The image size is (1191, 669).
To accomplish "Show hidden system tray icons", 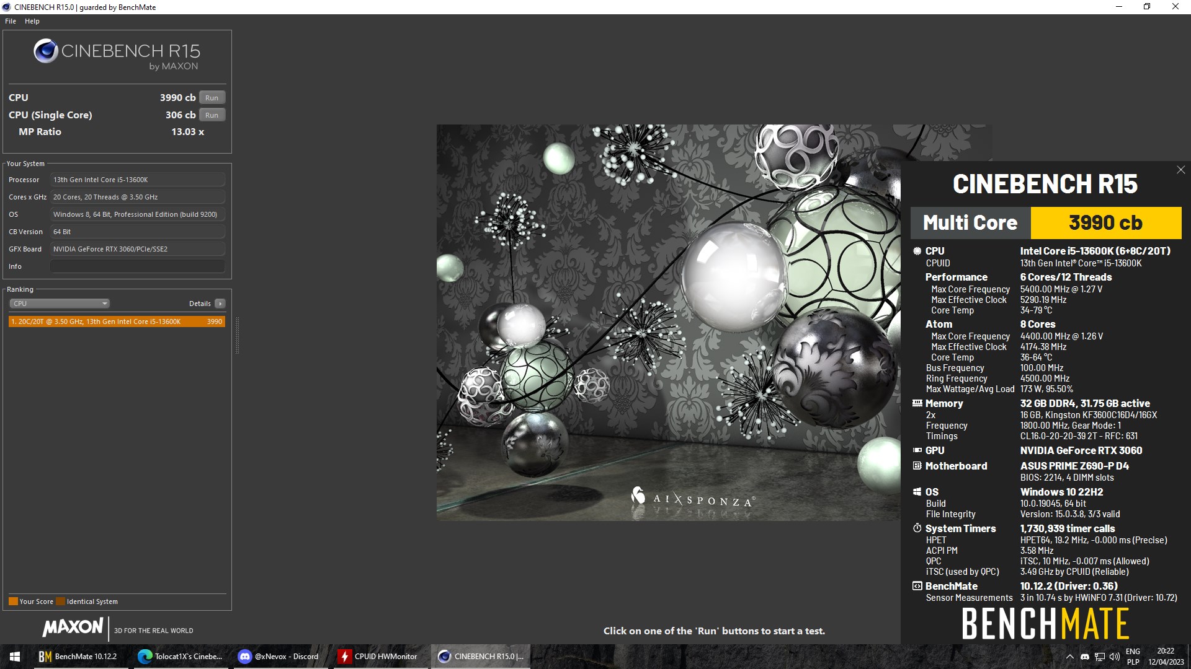I will pyautogui.click(x=1070, y=657).
